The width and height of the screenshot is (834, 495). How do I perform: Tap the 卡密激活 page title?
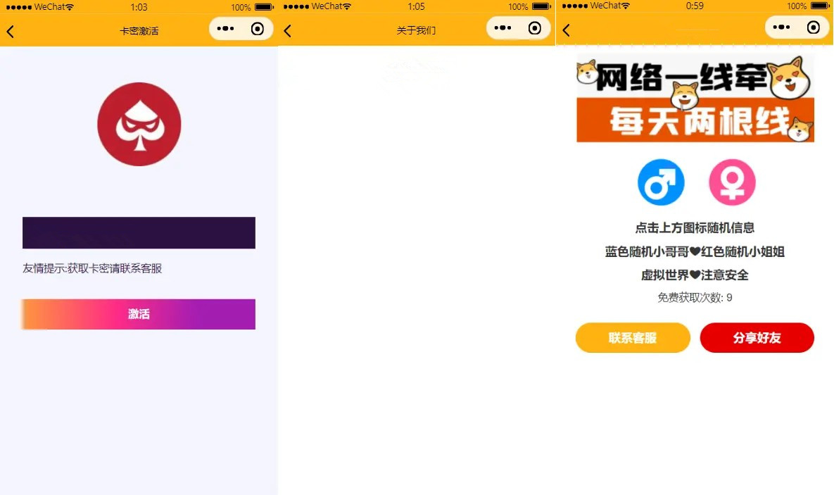click(x=139, y=31)
